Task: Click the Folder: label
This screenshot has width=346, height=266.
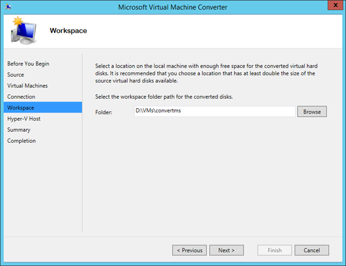Action: 104,112
